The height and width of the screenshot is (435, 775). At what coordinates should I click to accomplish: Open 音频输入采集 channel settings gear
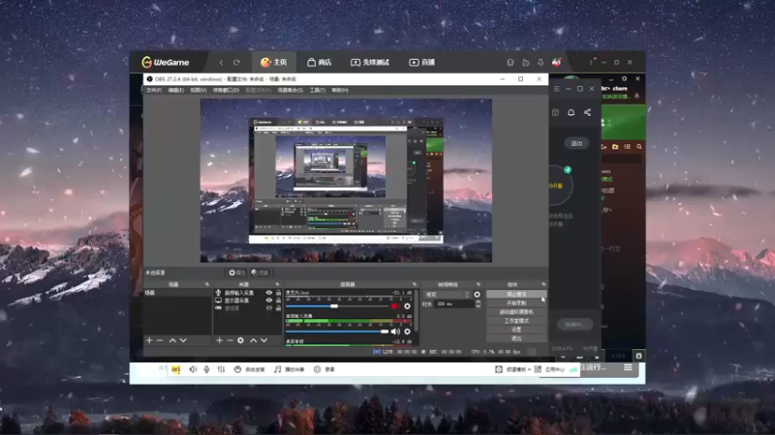point(407,332)
